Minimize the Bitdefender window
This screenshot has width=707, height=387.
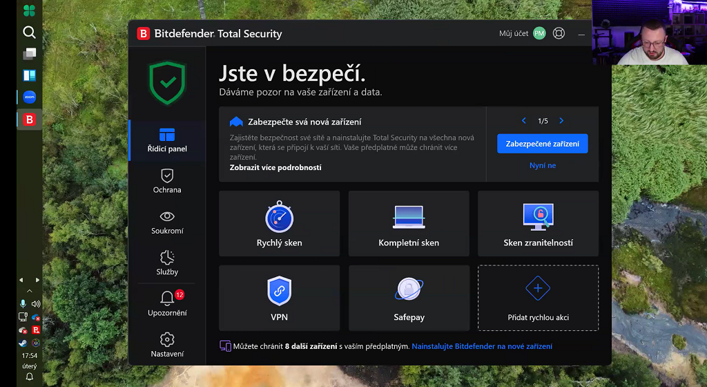click(x=581, y=35)
